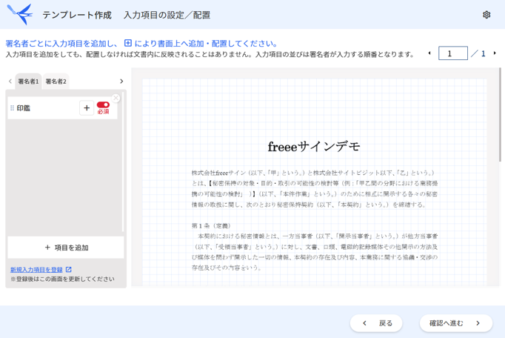Click the item list panel scrollbar
Image resolution: width=505 pixels, height=338 pixels.
[x=123, y=162]
